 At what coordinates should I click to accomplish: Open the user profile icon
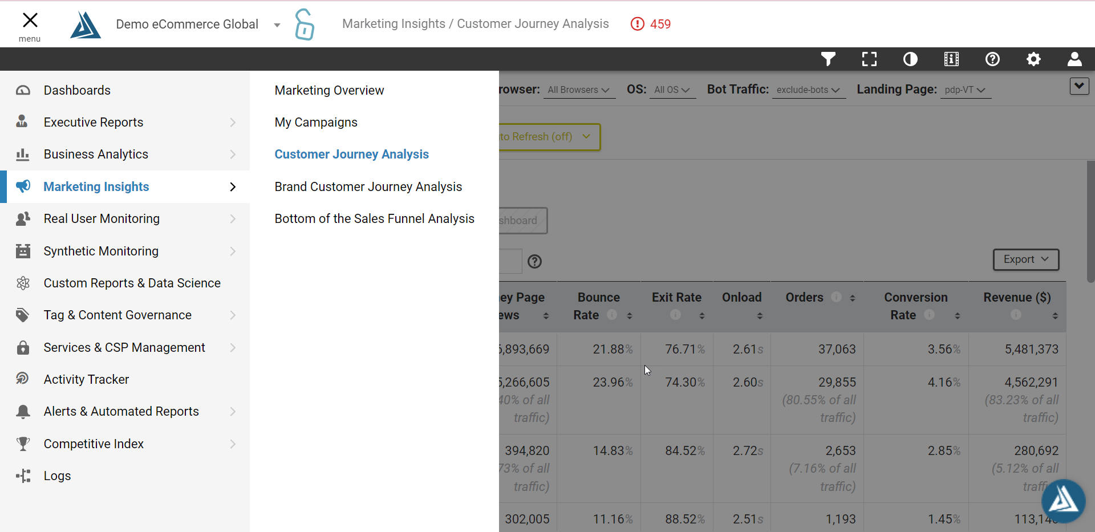1074,59
